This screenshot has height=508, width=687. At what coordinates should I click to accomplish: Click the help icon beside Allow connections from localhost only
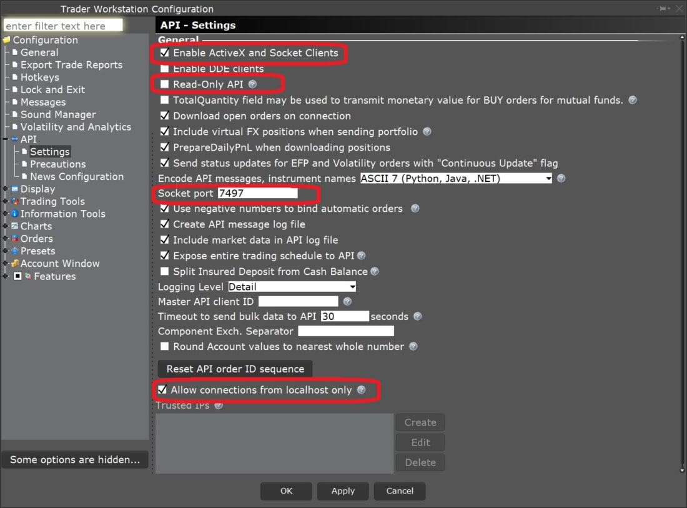click(x=362, y=389)
